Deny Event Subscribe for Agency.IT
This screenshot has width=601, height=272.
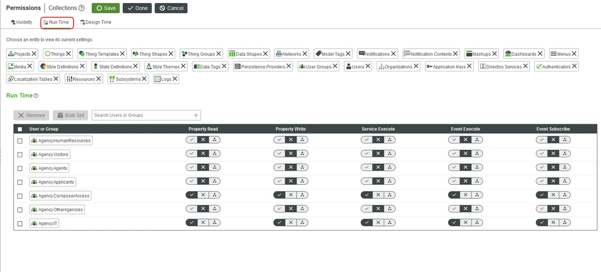(553, 223)
